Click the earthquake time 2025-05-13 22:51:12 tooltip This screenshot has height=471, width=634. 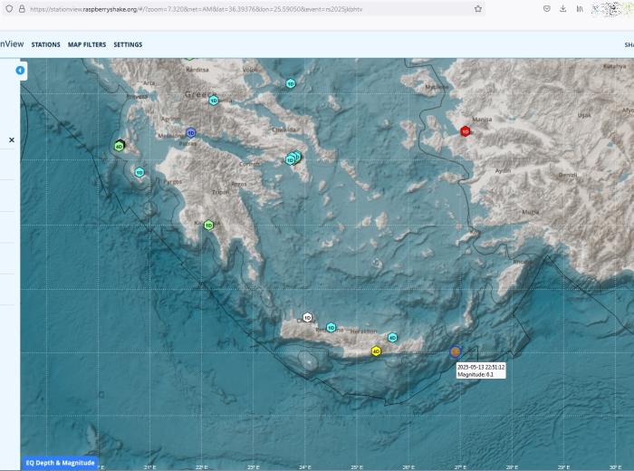tap(481, 367)
